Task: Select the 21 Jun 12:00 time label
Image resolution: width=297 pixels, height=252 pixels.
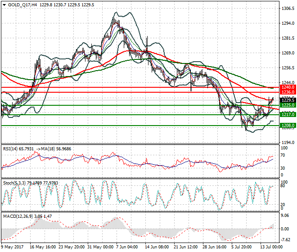Action: click(x=185, y=247)
